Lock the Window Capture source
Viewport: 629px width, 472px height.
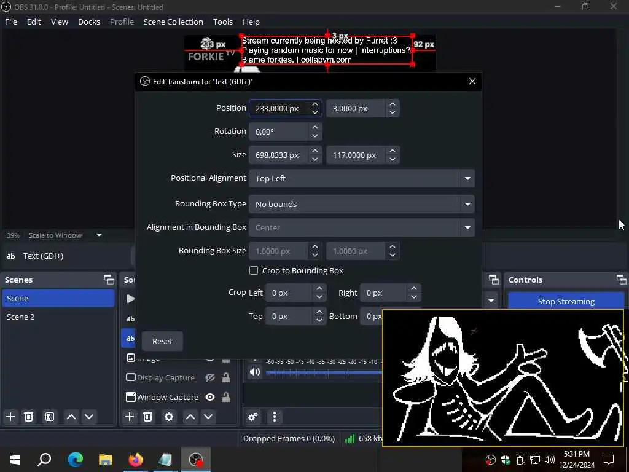click(x=226, y=397)
